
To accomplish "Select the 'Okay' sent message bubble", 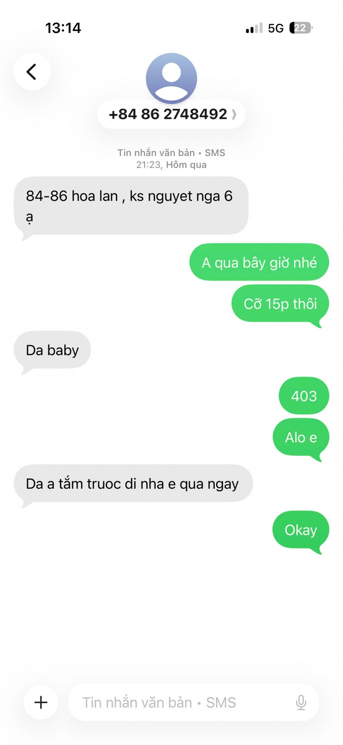I will pos(301,530).
